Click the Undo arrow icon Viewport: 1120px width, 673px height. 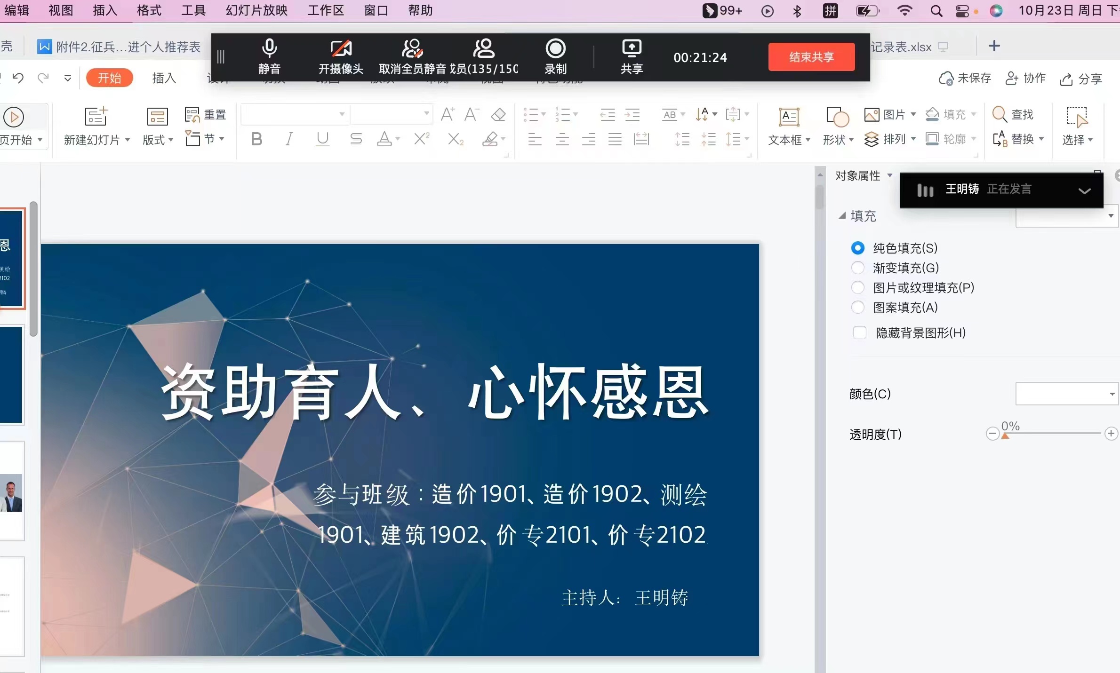coord(18,78)
